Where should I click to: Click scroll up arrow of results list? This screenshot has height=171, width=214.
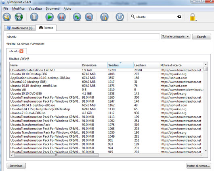click(x=206, y=64)
